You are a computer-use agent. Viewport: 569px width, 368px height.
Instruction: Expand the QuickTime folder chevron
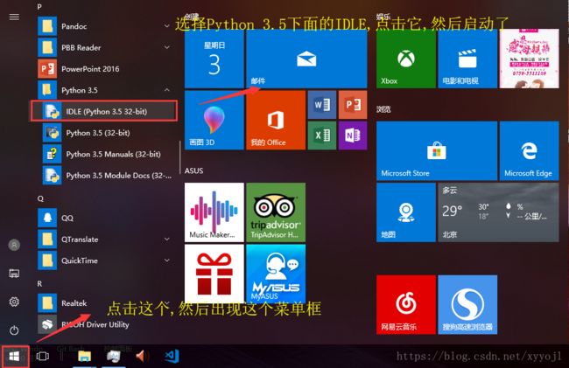click(x=167, y=260)
